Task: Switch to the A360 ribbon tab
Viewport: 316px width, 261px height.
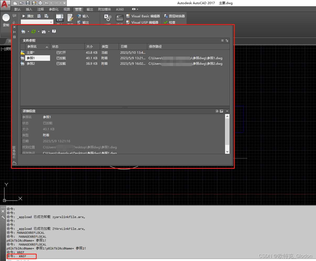Action: pos(120,9)
